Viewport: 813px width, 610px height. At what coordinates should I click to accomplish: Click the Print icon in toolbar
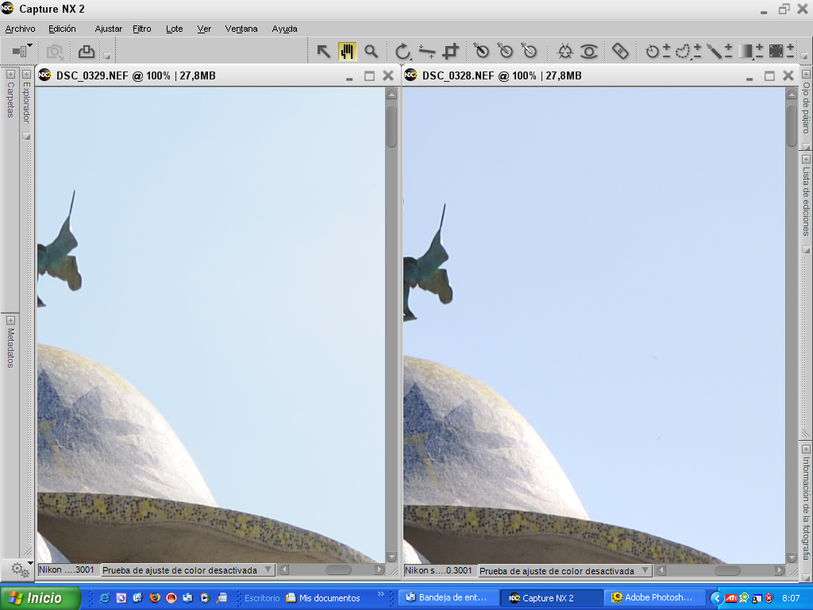[x=86, y=52]
